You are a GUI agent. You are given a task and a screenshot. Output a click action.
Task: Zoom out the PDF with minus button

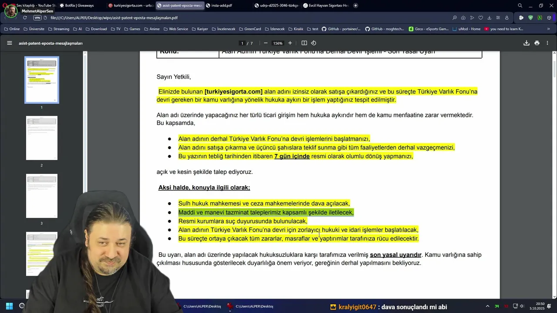(265, 43)
